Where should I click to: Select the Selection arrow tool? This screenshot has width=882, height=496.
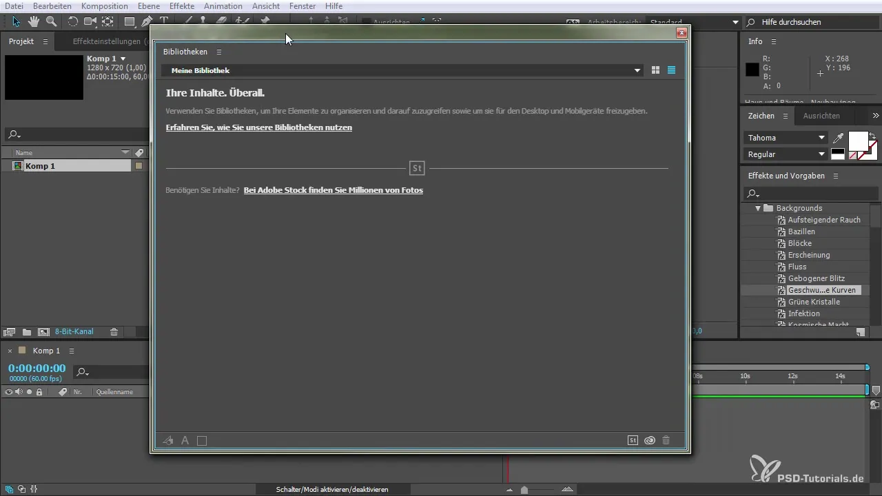tap(17, 21)
